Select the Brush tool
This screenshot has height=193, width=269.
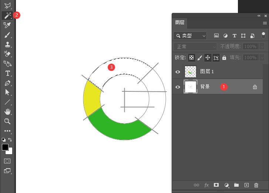click(7, 35)
